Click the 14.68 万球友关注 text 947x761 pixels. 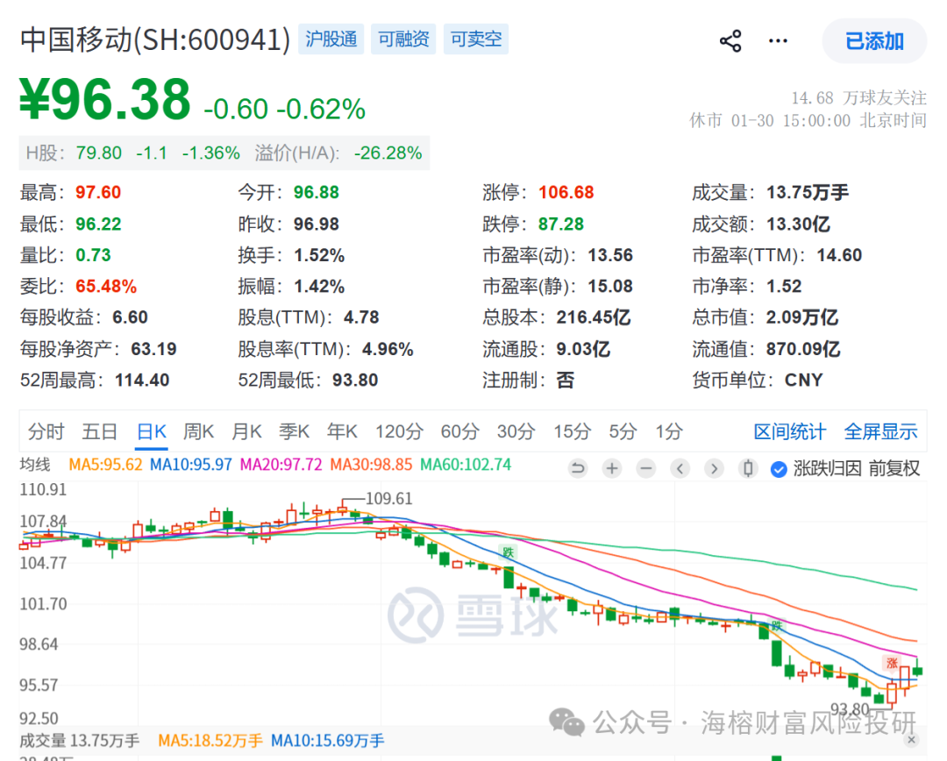coord(858,98)
